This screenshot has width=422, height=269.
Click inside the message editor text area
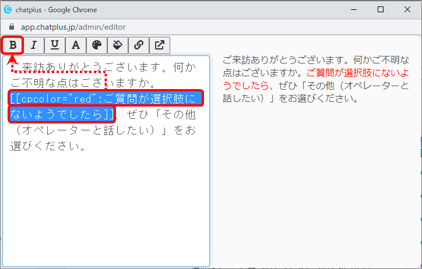pos(106,161)
